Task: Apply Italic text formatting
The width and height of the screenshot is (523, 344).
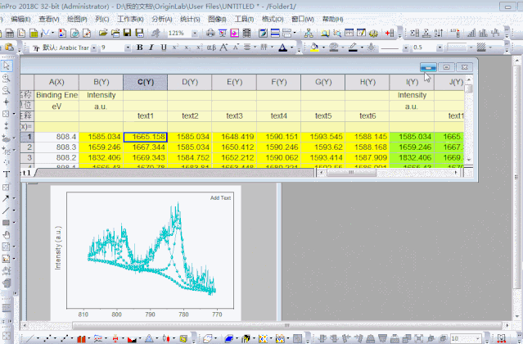Action: click(x=151, y=48)
